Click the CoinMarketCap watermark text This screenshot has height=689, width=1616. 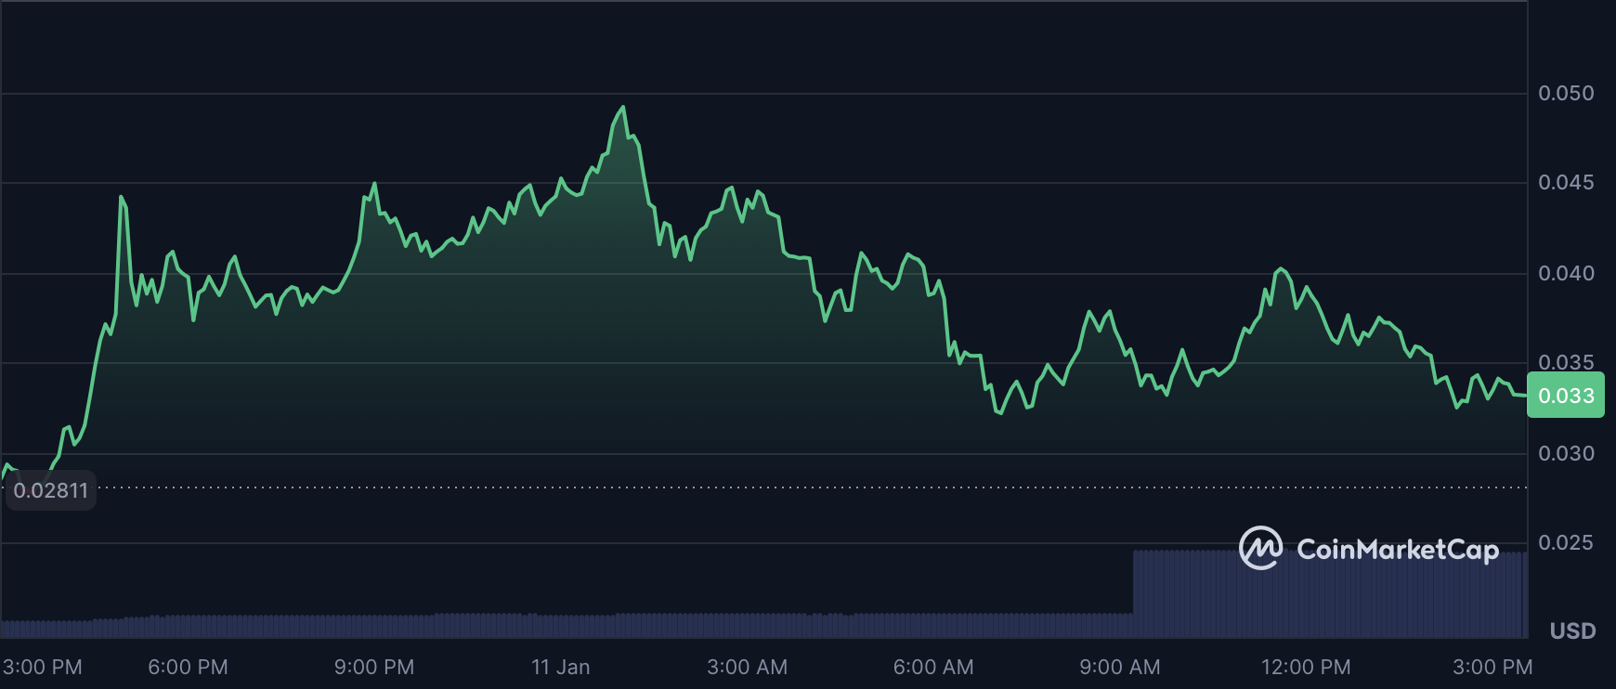click(1397, 550)
